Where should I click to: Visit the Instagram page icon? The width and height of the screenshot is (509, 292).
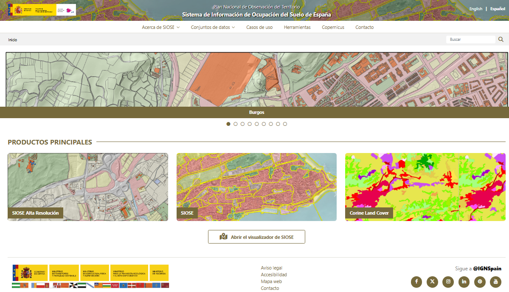[448, 281]
